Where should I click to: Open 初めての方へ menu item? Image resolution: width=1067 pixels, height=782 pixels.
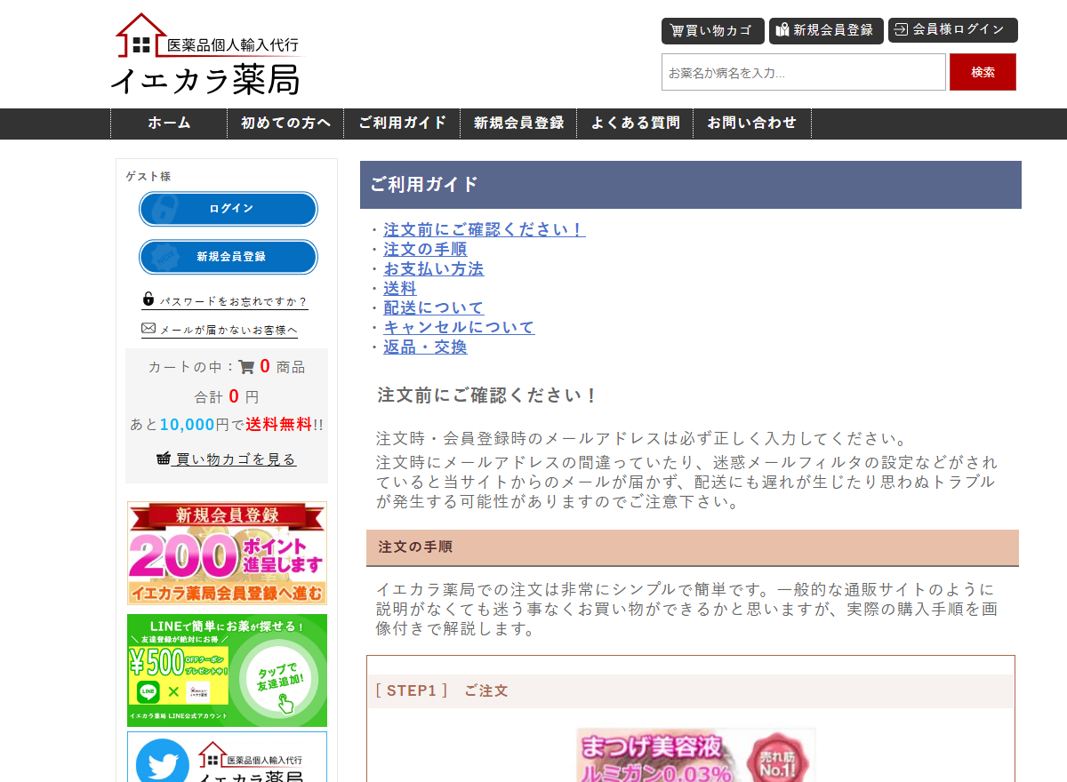click(x=285, y=124)
